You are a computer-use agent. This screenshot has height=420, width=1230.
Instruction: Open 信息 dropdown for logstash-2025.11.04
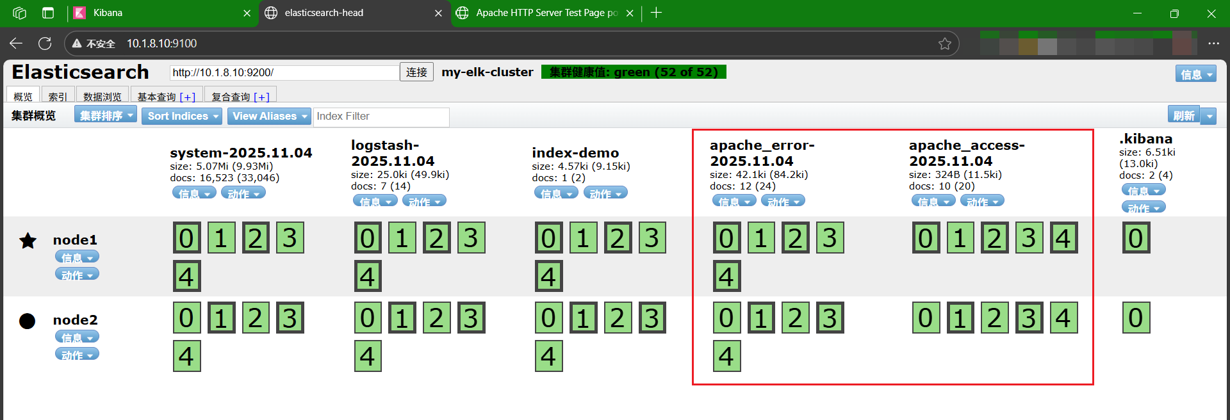(375, 201)
